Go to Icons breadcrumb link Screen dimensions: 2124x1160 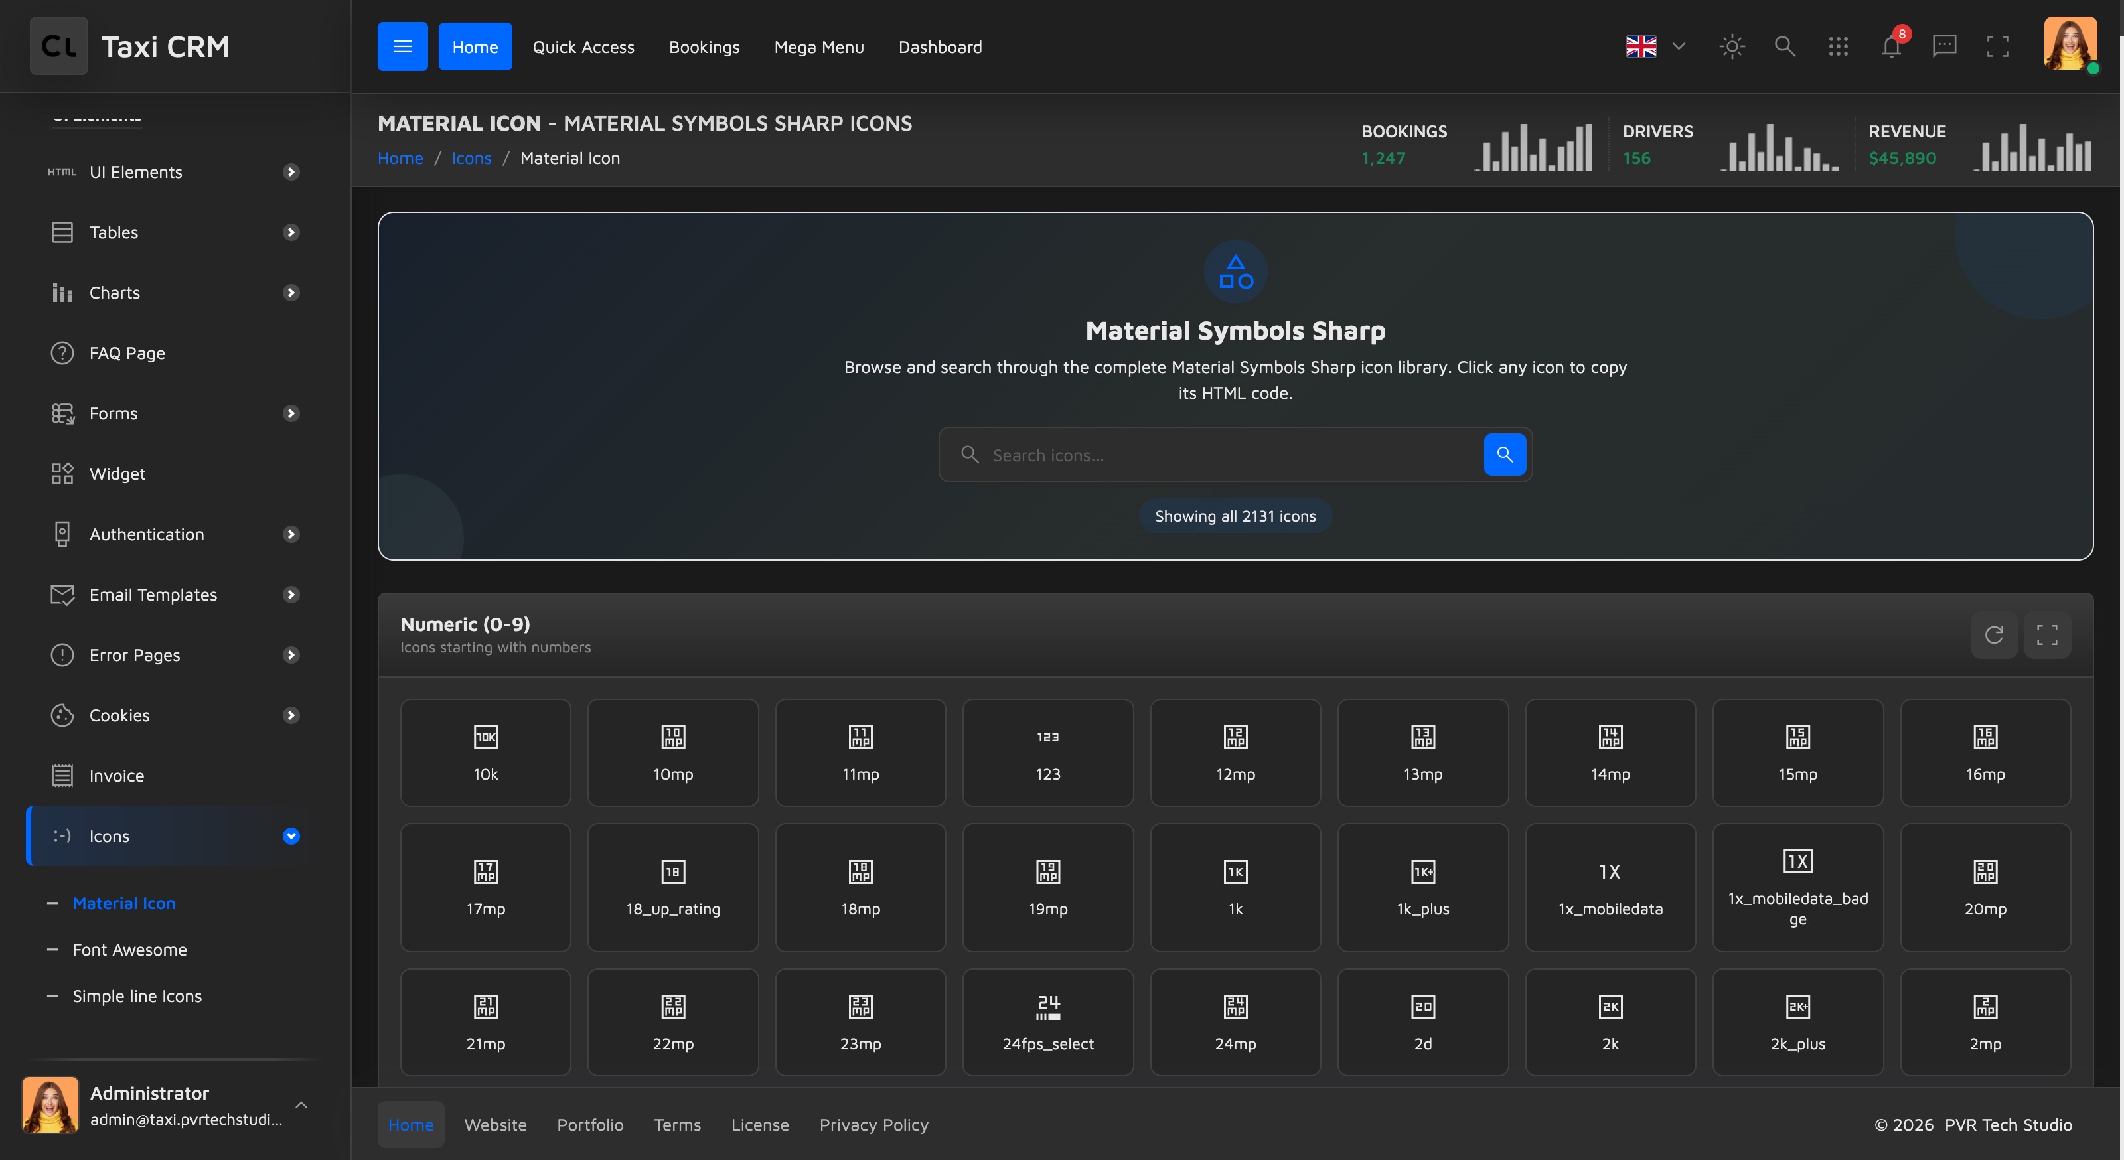point(472,159)
